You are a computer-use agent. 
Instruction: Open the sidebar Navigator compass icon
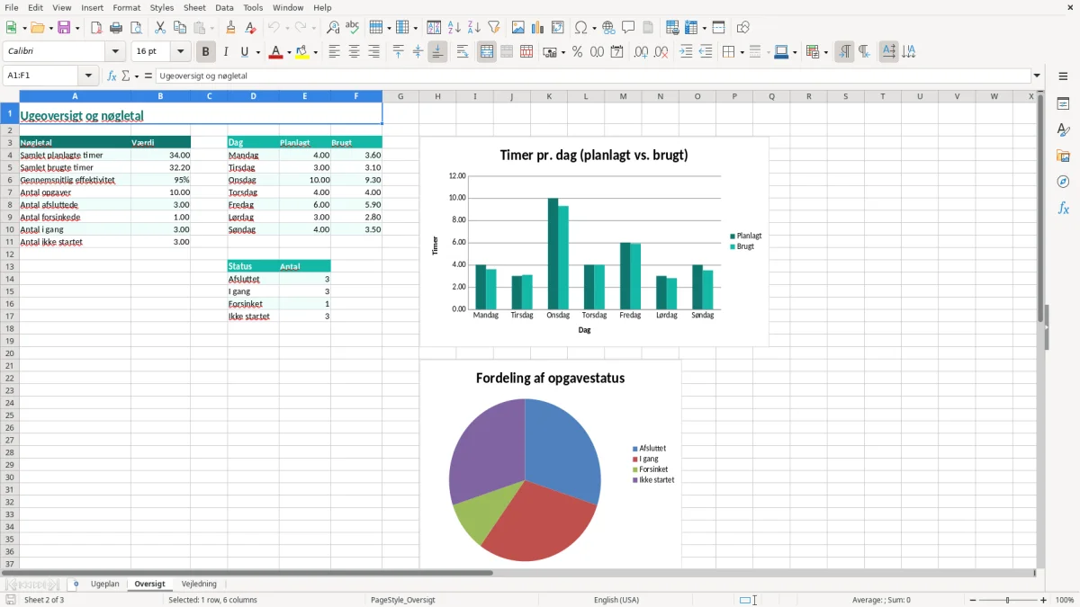(1063, 182)
